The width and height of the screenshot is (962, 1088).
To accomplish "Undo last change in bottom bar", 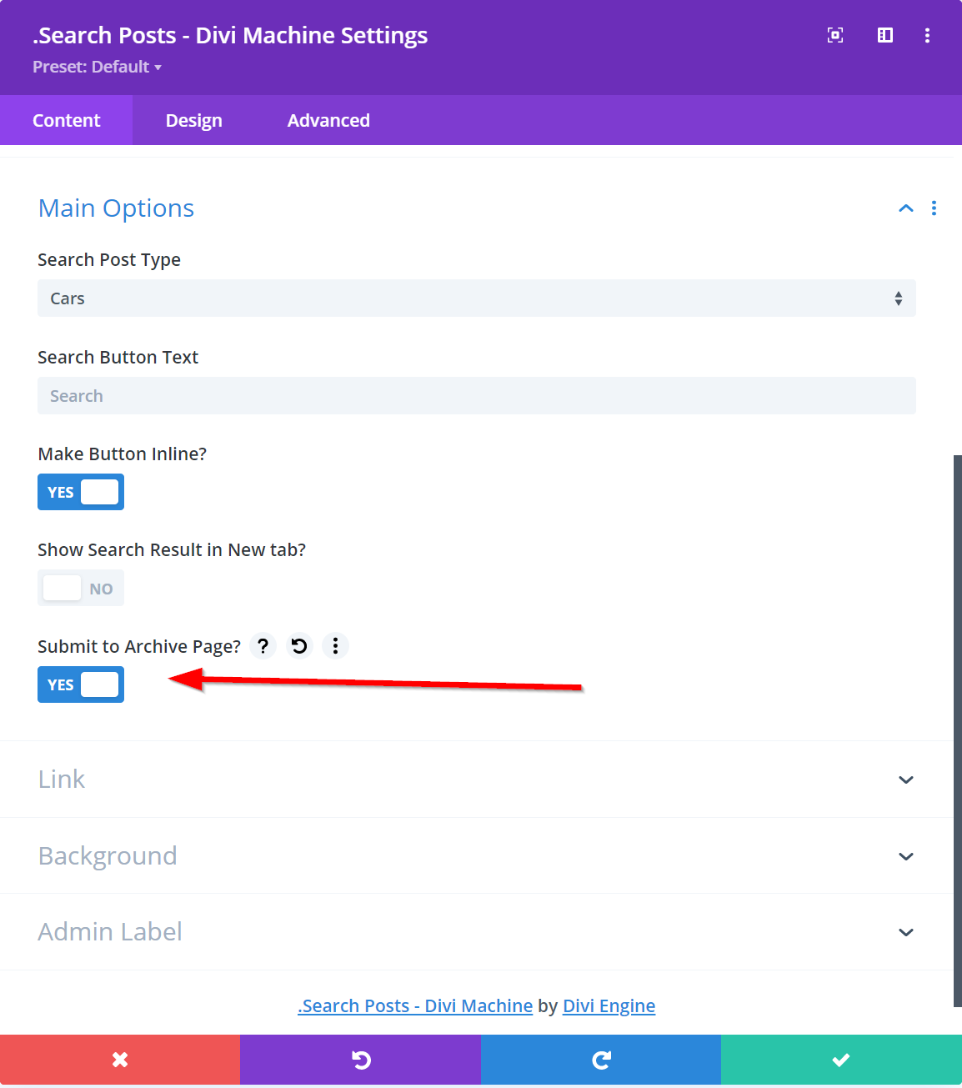I will (x=360, y=1060).
